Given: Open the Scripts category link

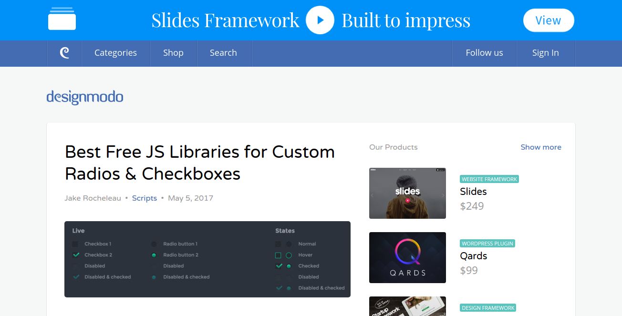Looking at the screenshot, I should pyautogui.click(x=145, y=198).
